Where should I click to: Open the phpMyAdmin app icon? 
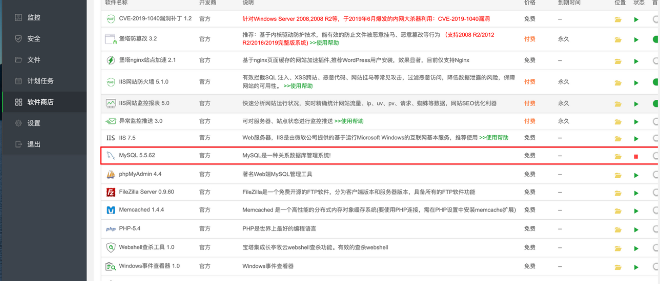point(111,174)
